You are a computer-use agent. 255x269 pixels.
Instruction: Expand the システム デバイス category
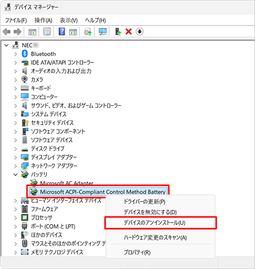[x=16, y=114]
